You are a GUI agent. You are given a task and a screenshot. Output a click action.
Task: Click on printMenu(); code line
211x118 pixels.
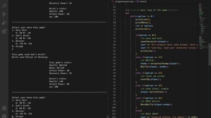click(143, 23)
